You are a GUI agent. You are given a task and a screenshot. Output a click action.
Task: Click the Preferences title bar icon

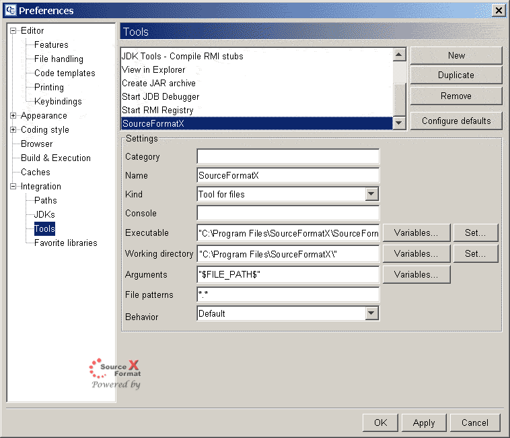[x=10, y=10]
